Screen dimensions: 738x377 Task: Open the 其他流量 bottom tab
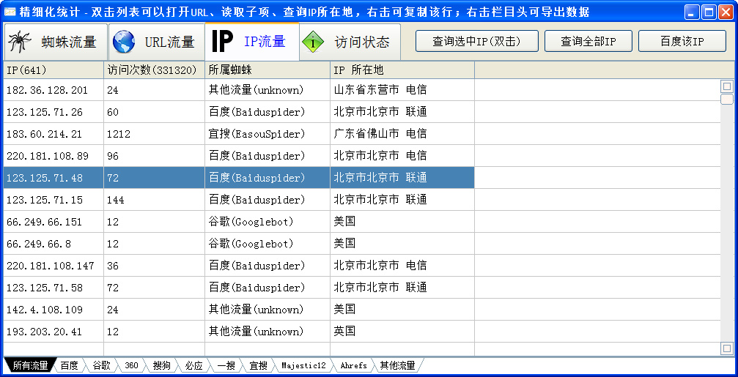click(398, 365)
